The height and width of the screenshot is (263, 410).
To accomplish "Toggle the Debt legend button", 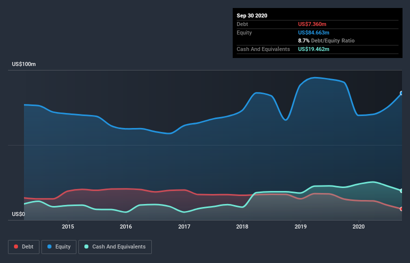I will 23,247.
